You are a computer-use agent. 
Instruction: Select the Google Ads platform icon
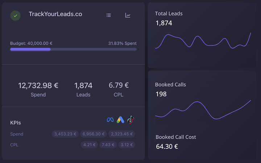(x=120, y=120)
